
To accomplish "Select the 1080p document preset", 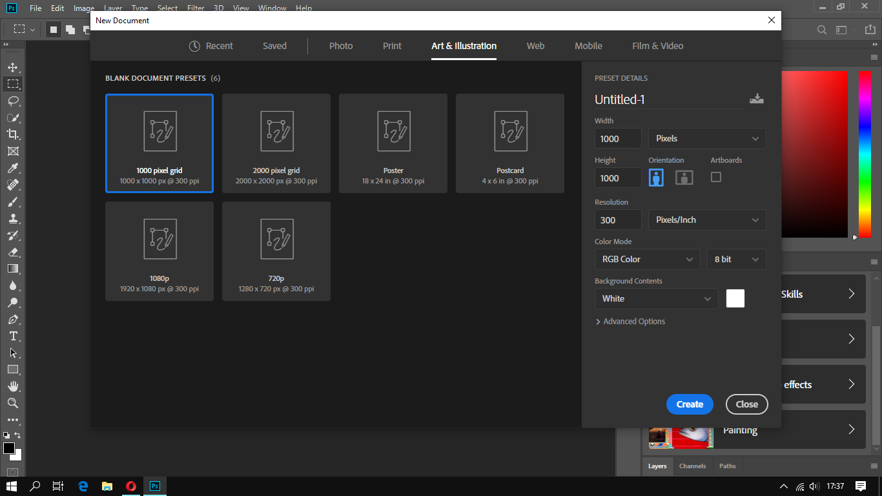I will click(159, 251).
